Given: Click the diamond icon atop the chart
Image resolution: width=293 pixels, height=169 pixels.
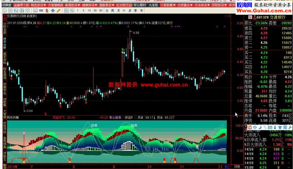Looking at the screenshot, I should click(226, 16).
